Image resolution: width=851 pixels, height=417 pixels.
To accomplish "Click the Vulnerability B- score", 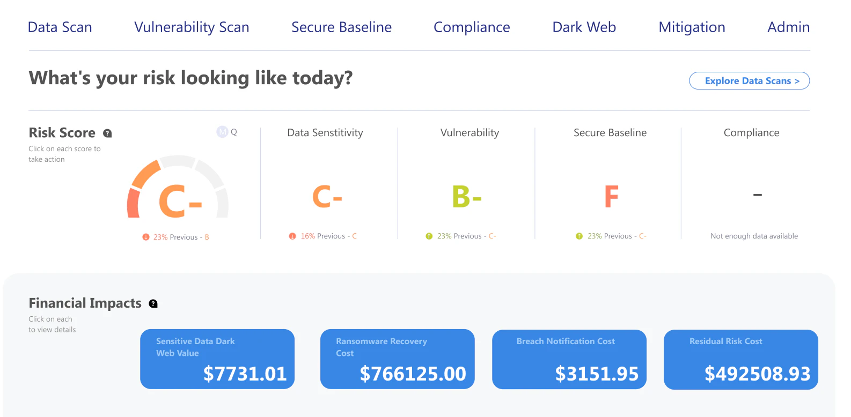I will point(467,197).
